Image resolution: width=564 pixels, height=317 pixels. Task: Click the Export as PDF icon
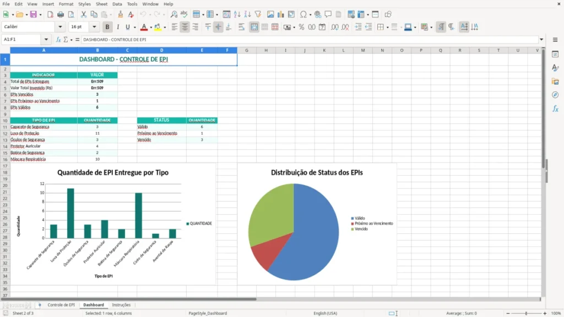pyautogui.click(x=50, y=14)
